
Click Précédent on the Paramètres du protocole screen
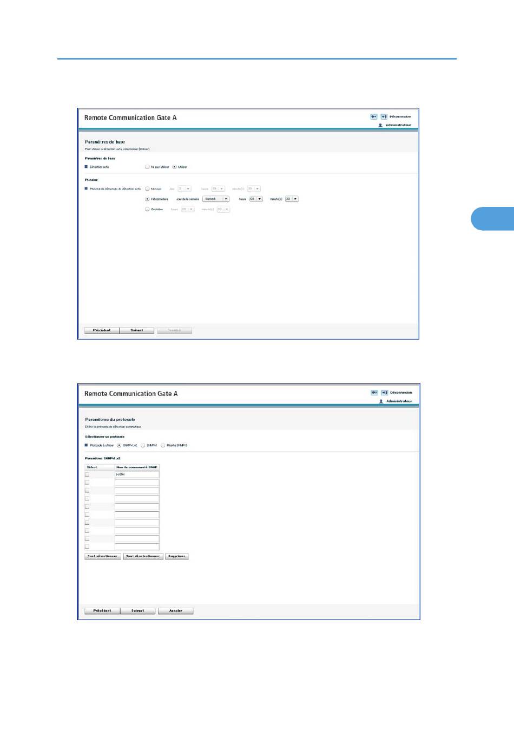point(102,611)
